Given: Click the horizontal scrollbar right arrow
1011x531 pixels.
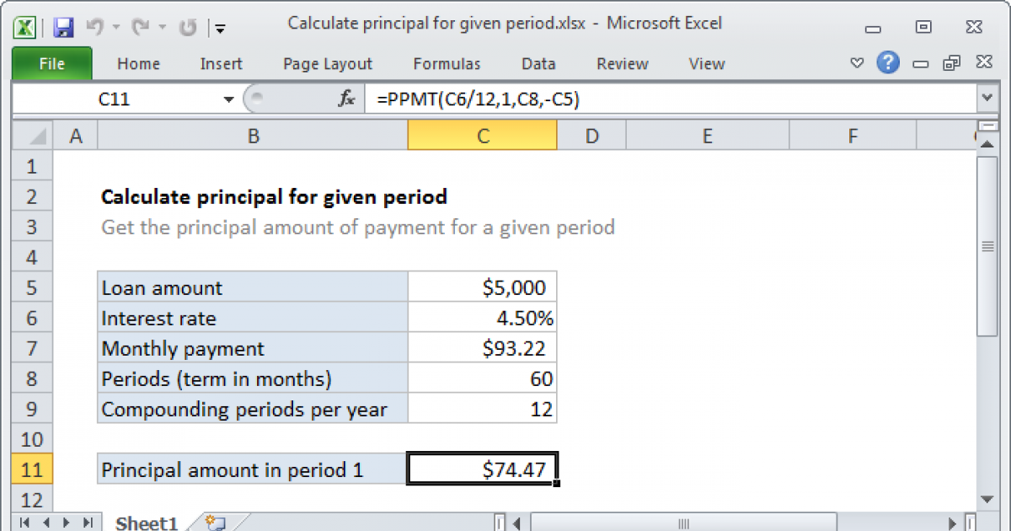Looking at the screenshot, I should (952, 523).
